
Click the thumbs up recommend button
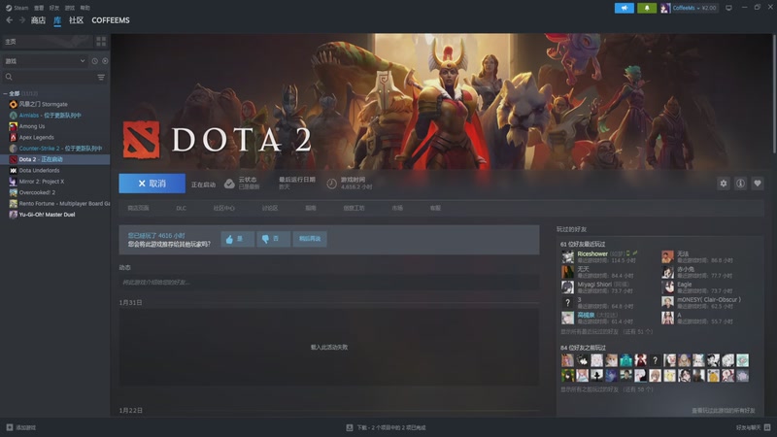click(x=237, y=239)
